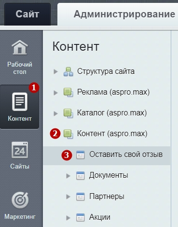Switch to the Сайт tab

coord(27,14)
